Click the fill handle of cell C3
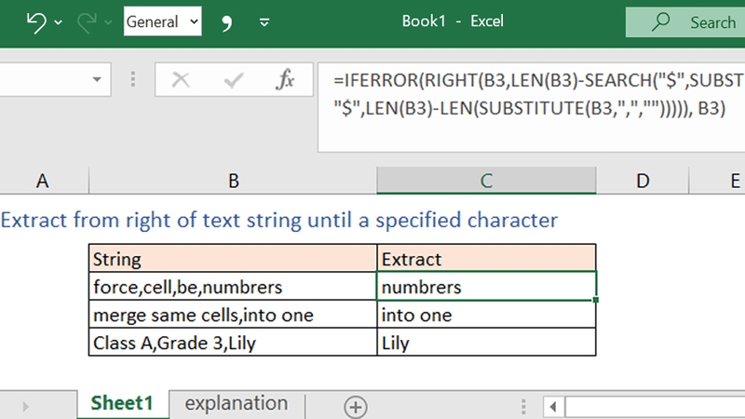The width and height of the screenshot is (745, 419). coord(595,300)
